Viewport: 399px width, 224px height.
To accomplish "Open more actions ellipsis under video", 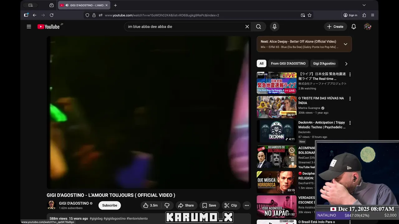I will 247,205.
